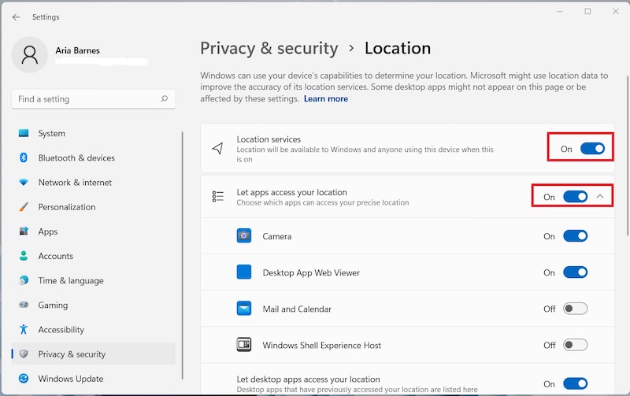This screenshot has width=630, height=396.
Task: Click the Network wifi icon in sidebar
Action: (x=24, y=183)
